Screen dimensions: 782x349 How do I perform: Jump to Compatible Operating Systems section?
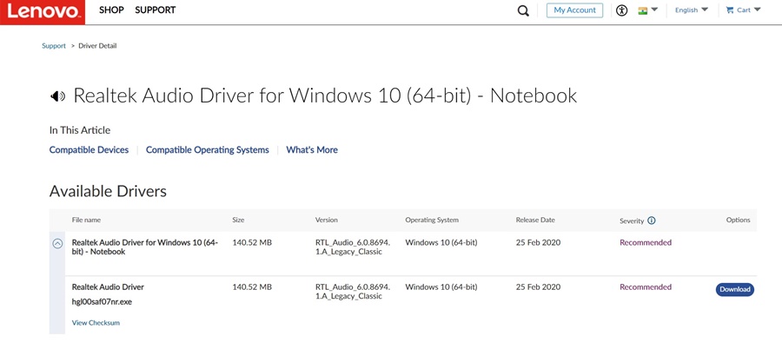click(207, 150)
